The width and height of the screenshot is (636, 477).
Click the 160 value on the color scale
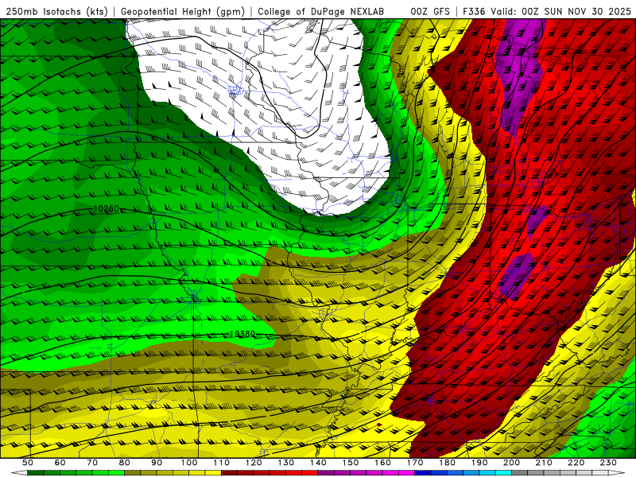[x=382, y=463]
